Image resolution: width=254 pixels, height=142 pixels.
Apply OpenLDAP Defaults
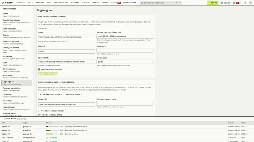click(74, 95)
